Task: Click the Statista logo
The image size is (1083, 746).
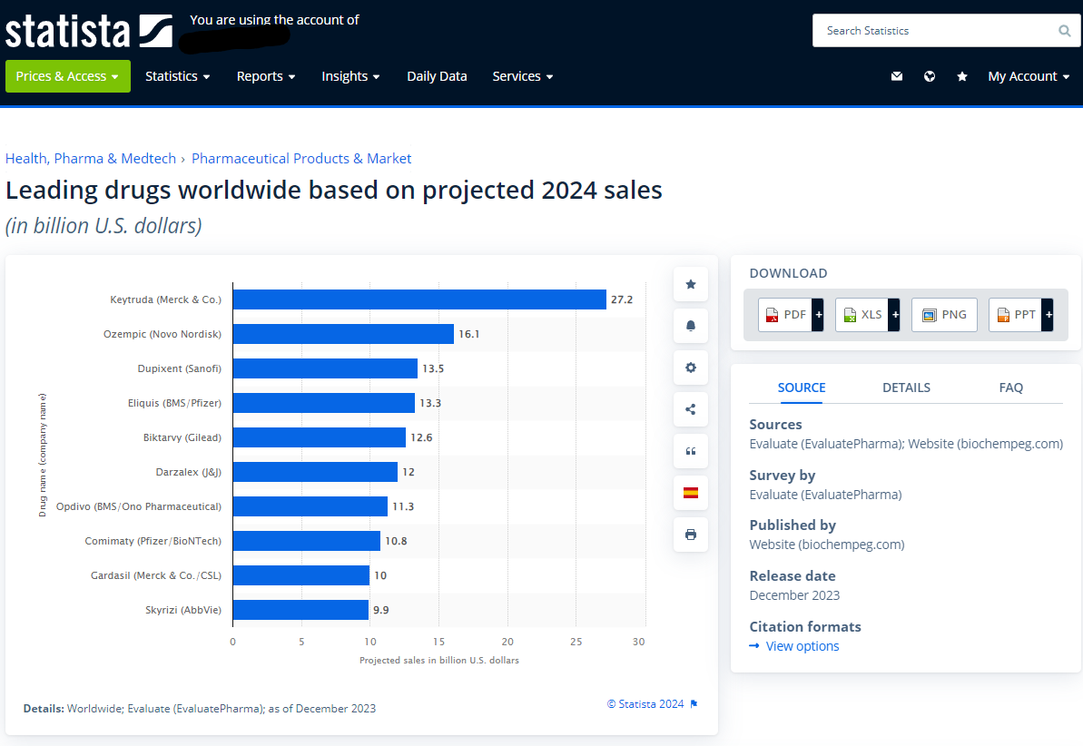Action: [88, 31]
